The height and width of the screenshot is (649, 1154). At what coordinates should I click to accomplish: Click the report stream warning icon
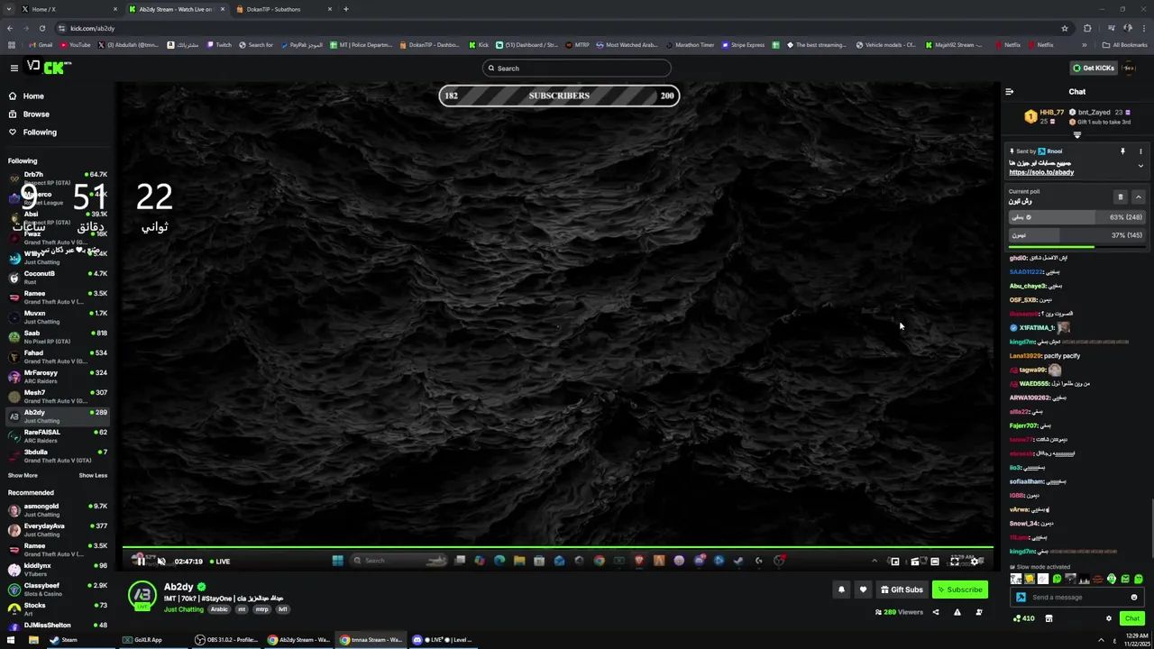957,612
